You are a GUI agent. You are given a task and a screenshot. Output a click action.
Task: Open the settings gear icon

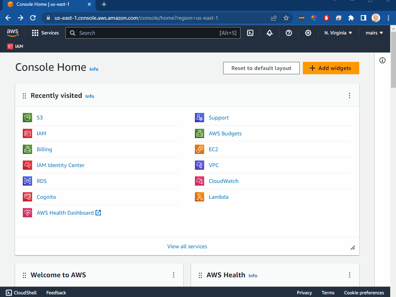point(308,33)
